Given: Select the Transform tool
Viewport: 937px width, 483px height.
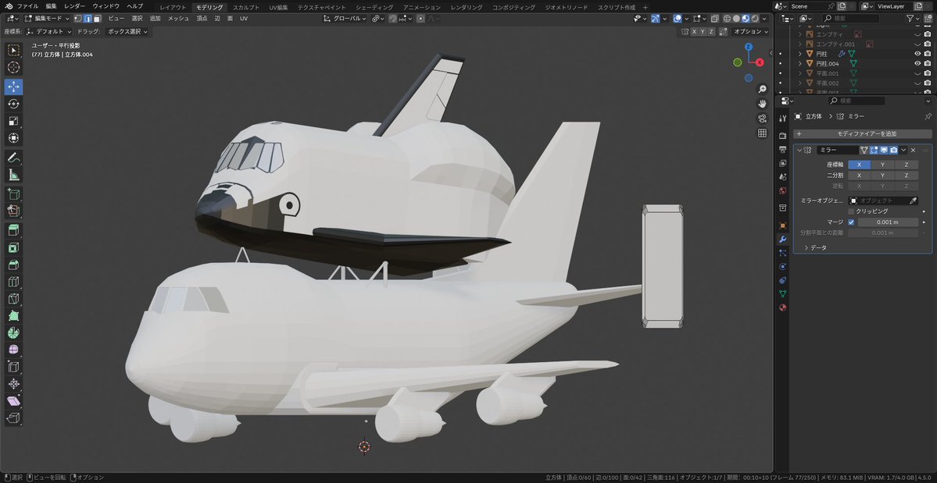Looking at the screenshot, I should 14,138.
